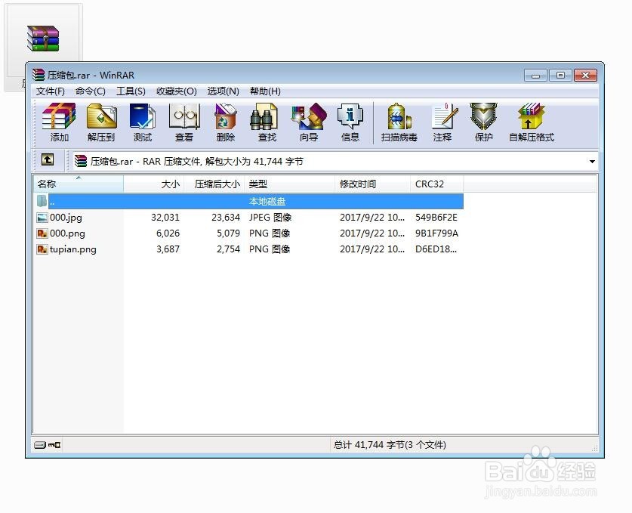The image size is (632, 513).
Task: Click the 5,079 packed size value
Action: tap(228, 233)
